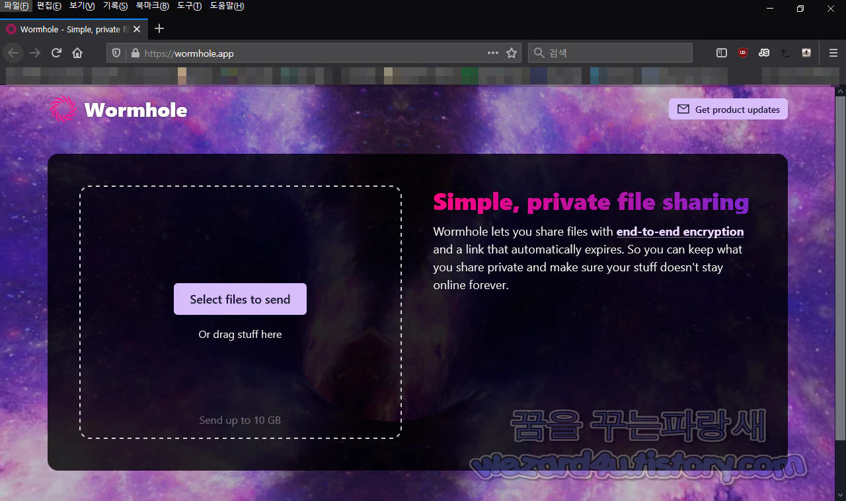The image size is (846, 501).
Task: Minimize the browser window
Action: point(770,9)
